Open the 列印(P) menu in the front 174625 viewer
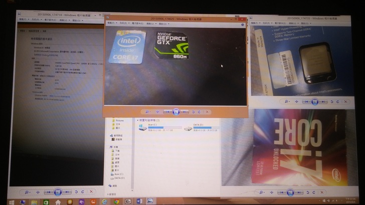The width and height of the screenshot is (365, 205). (x=124, y=23)
